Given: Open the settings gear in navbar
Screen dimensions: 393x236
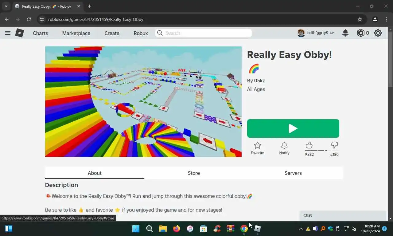Looking at the screenshot, I should click(378, 33).
